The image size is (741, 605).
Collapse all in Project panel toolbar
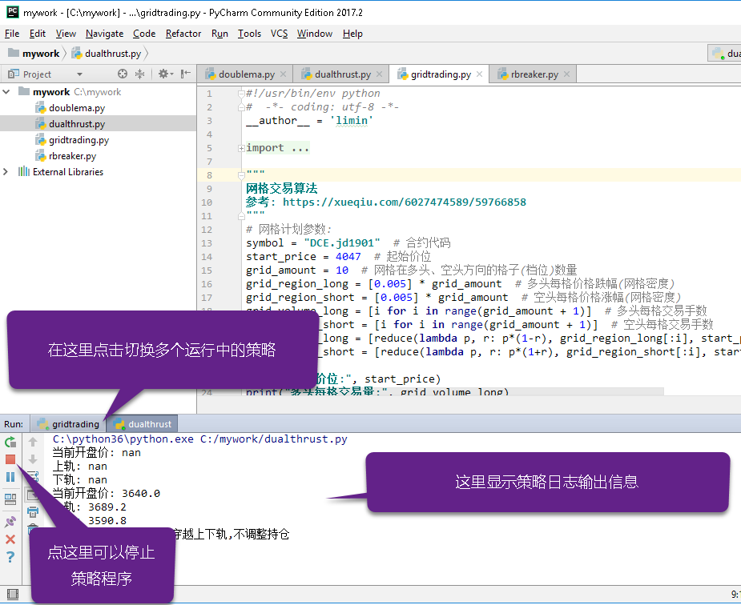click(x=140, y=74)
